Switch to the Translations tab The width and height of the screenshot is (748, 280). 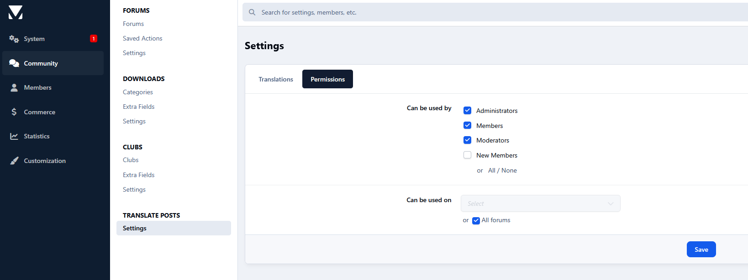[x=276, y=79]
